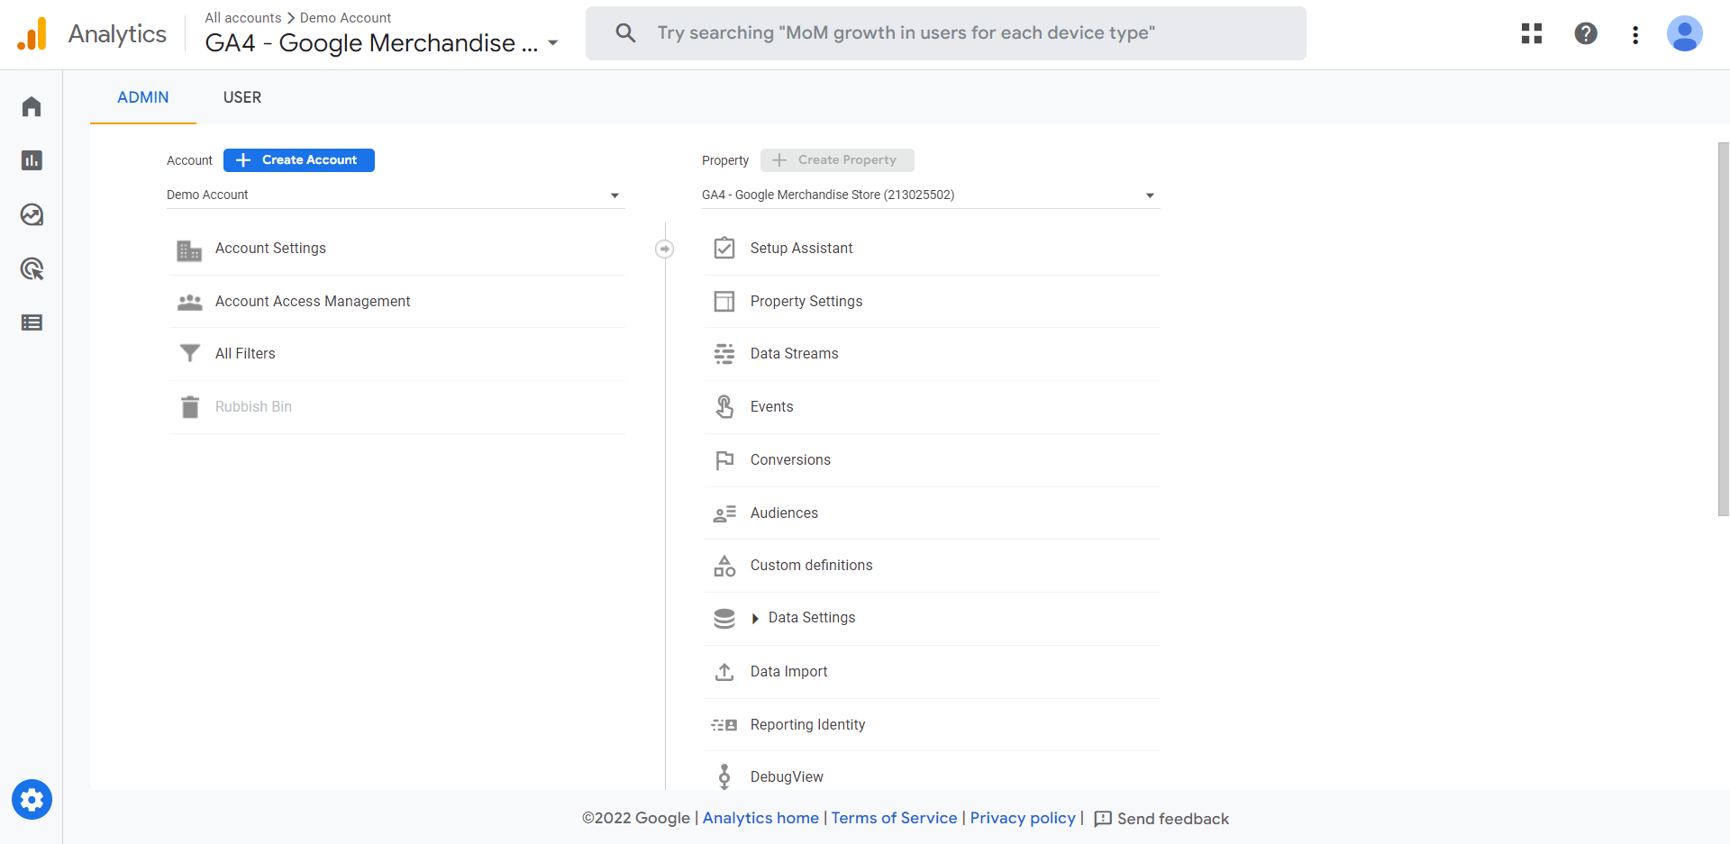Click the Account Settings building icon

[189, 250]
